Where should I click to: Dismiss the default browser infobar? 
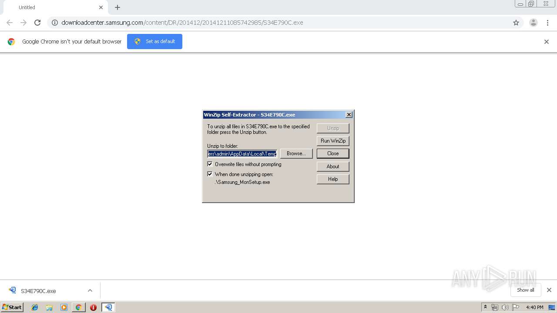click(x=547, y=42)
